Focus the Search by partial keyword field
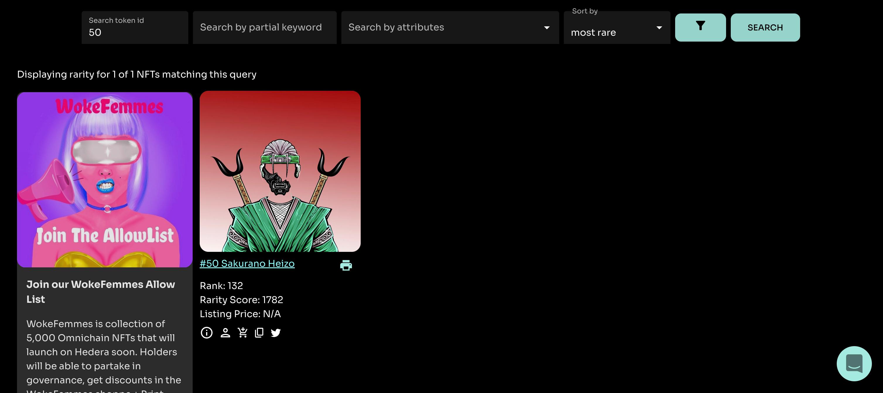This screenshot has width=883, height=393. [x=264, y=28]
